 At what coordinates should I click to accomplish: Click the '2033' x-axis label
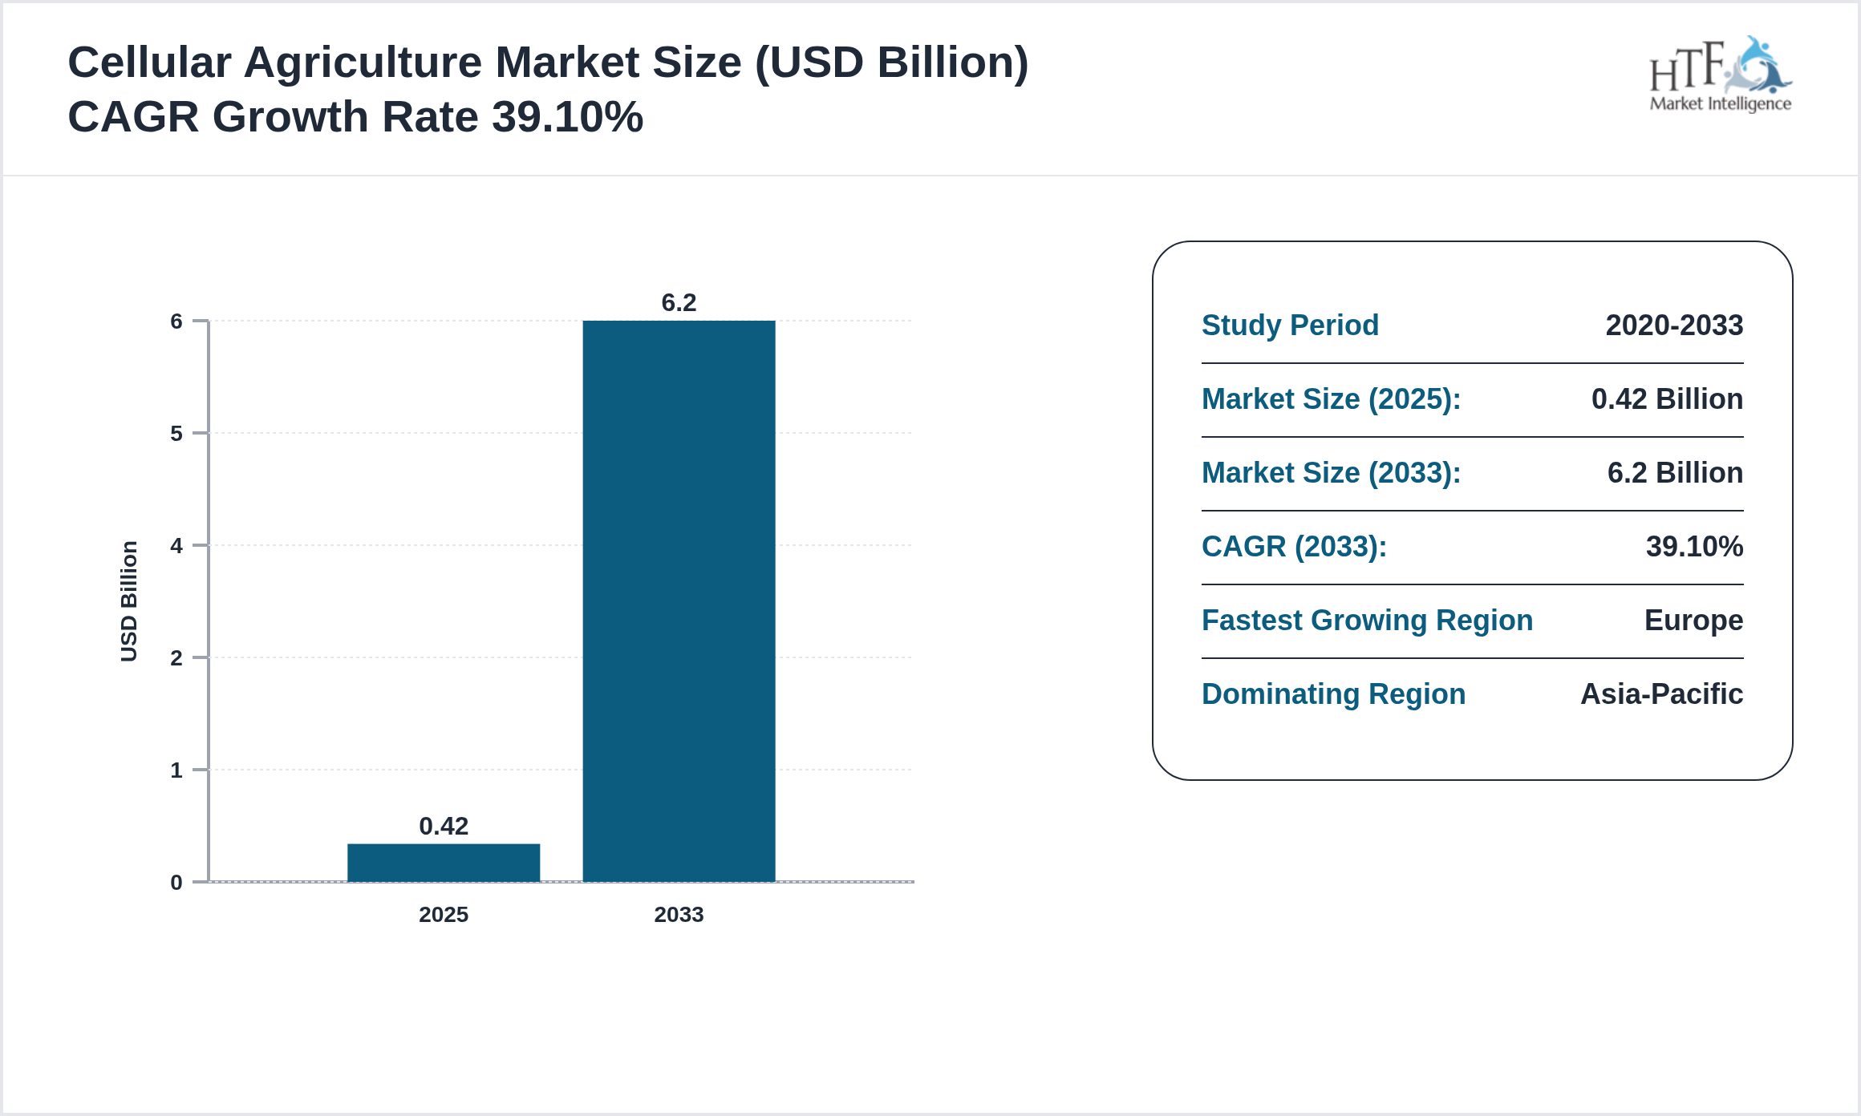pos(679,915)
